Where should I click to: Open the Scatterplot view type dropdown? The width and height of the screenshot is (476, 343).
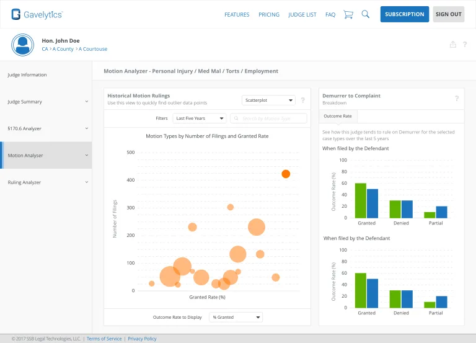point(268,100)
